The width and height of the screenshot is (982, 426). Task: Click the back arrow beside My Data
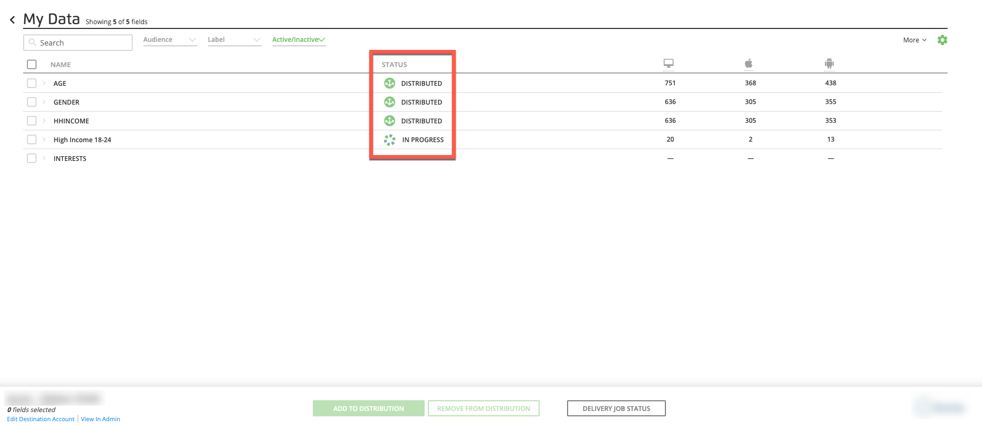click(x=12, y=20)
